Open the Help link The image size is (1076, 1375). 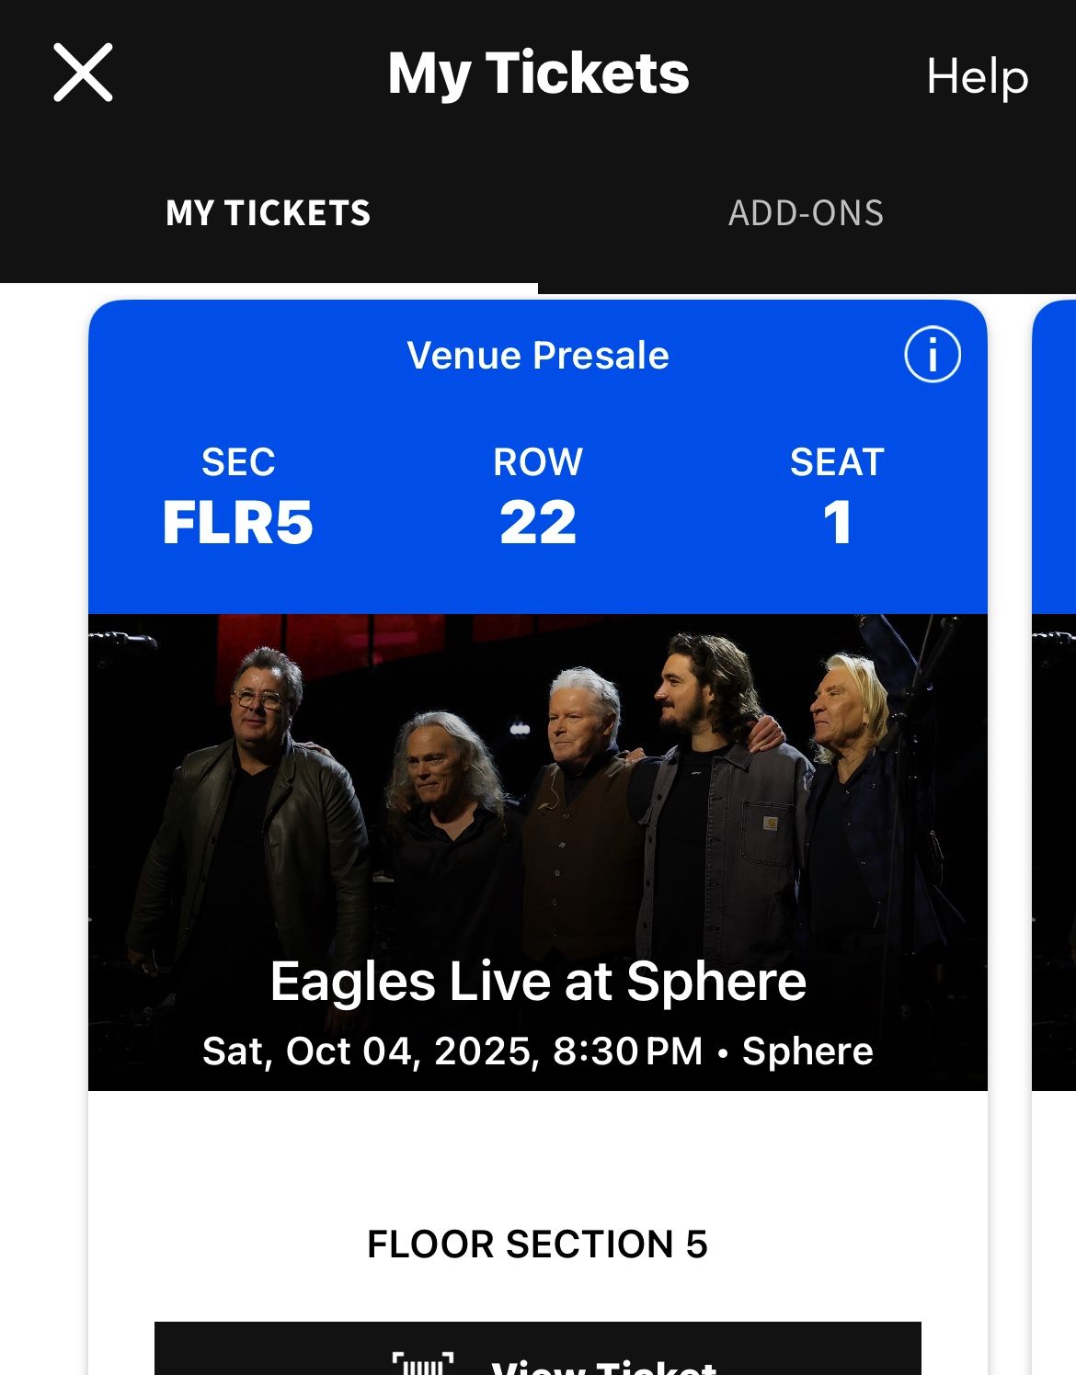pos(977,76)
